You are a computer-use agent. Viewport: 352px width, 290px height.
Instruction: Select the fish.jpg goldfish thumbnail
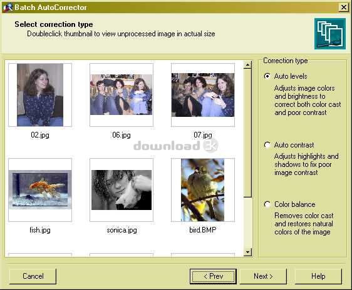40,190
